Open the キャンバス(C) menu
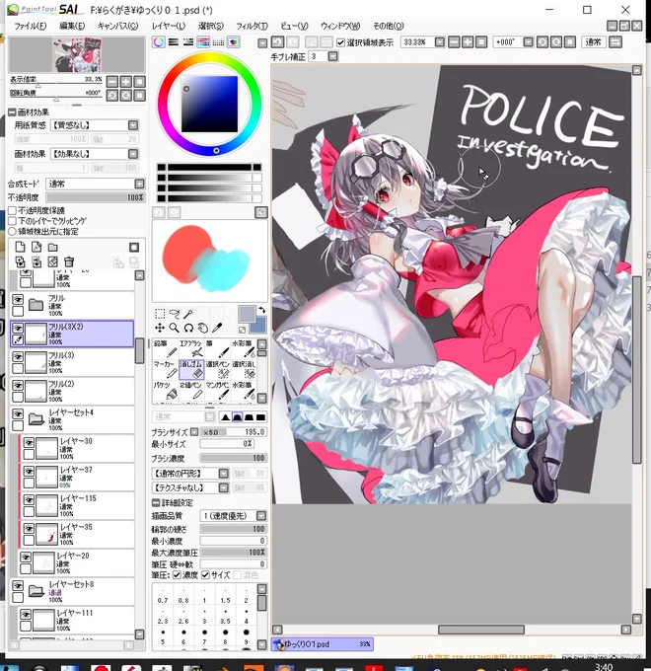The height and width of the screenshot is (671, 651). point(117,26)
